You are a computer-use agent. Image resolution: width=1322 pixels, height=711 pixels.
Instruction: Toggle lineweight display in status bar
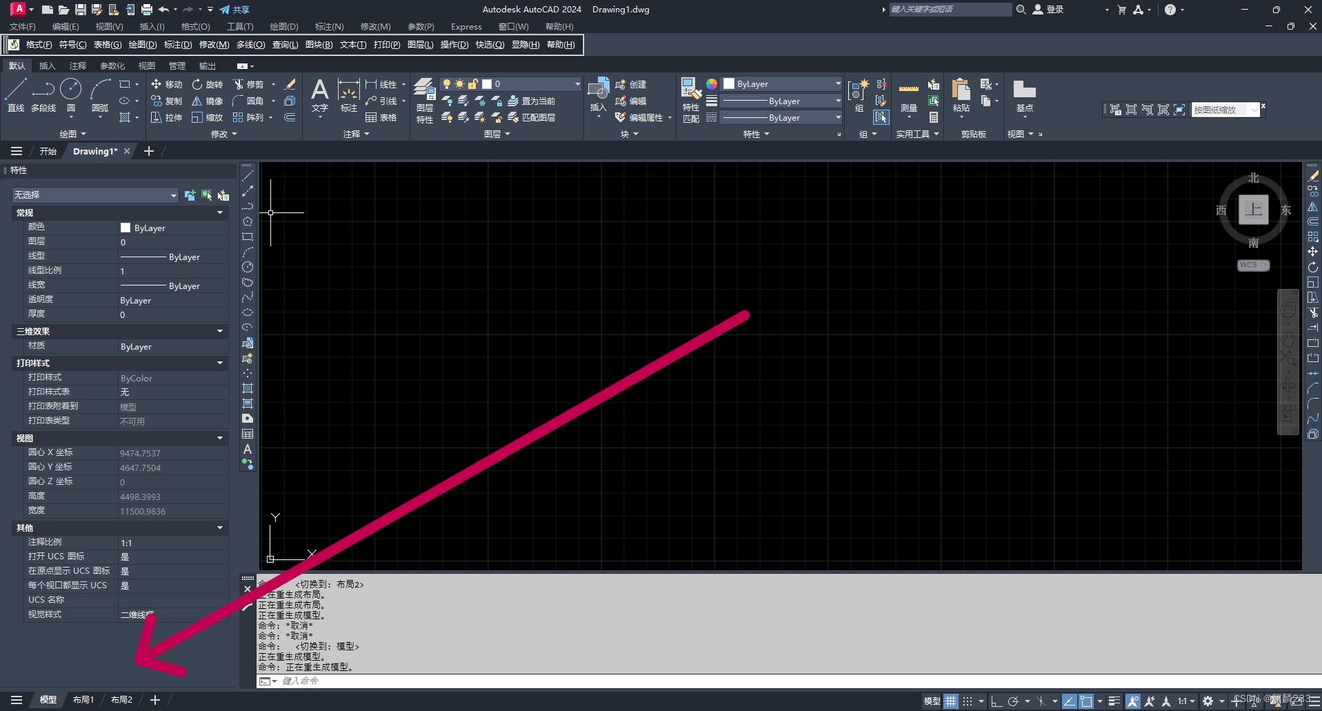point(1114,701)
